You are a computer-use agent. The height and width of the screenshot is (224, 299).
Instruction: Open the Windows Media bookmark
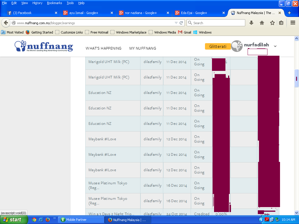click(x=162, y=32)
